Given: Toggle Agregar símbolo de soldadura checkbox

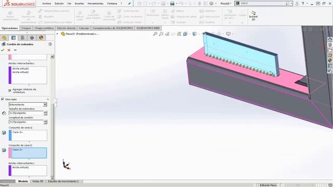Looking at the screenshot, I should point(10,90).
